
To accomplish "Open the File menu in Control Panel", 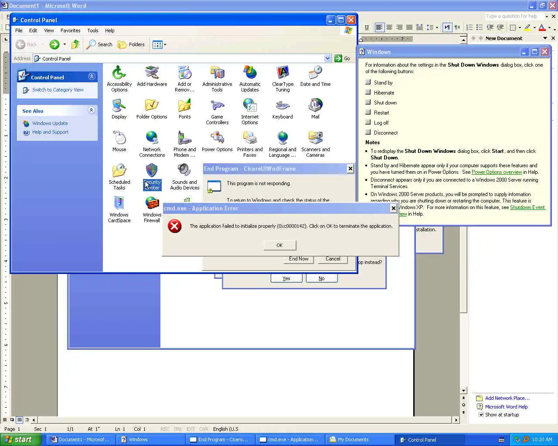I will point(19,30).
